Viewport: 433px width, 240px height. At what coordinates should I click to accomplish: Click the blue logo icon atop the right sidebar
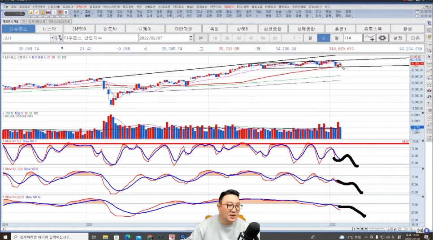429,23
